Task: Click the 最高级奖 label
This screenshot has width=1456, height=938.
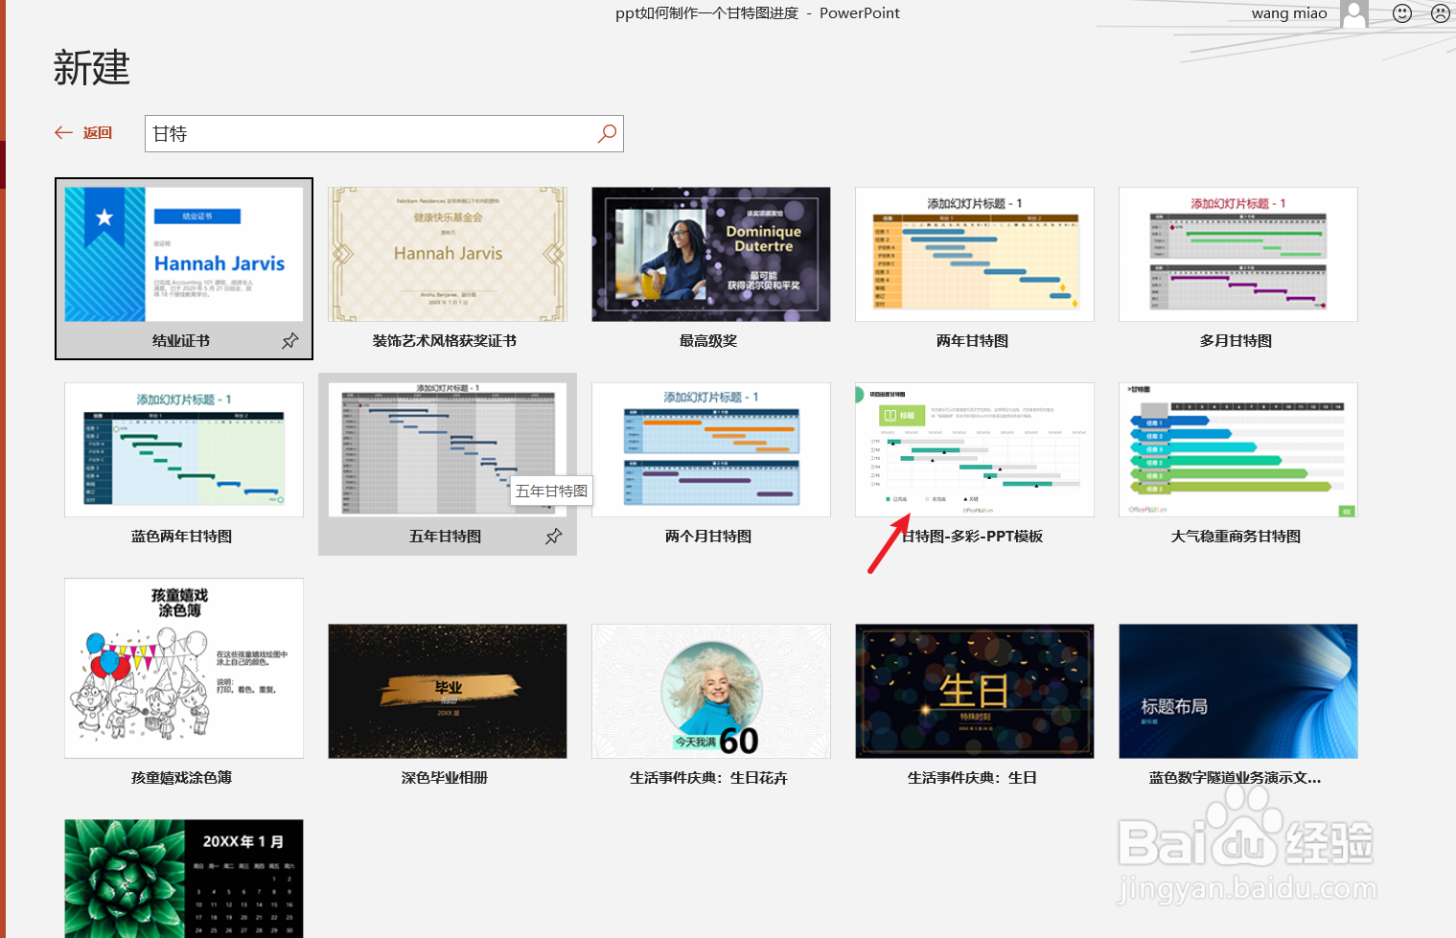Action: tap(708, 341)
